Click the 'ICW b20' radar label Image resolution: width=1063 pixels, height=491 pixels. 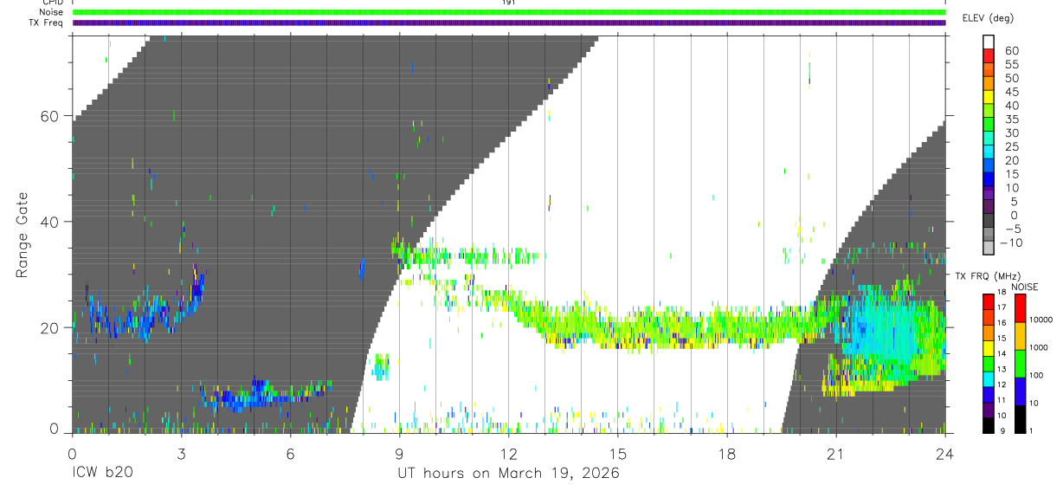pos(102,473)
